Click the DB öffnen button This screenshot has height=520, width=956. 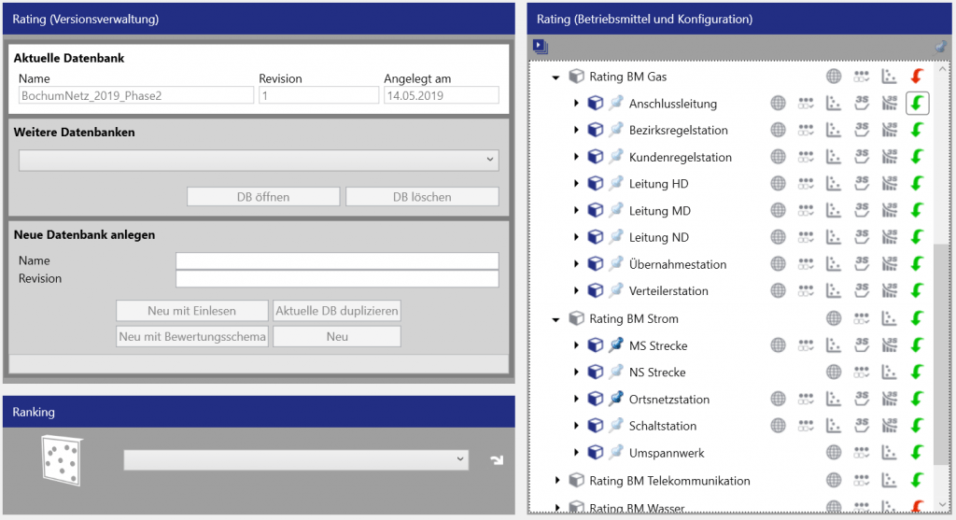[x=263, y=197]
